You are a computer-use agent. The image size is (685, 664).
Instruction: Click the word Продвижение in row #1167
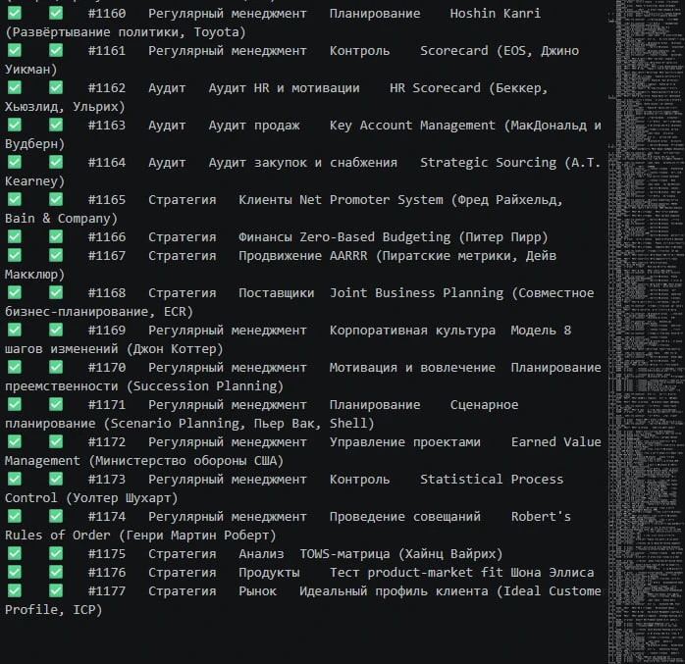click(280, 256)
